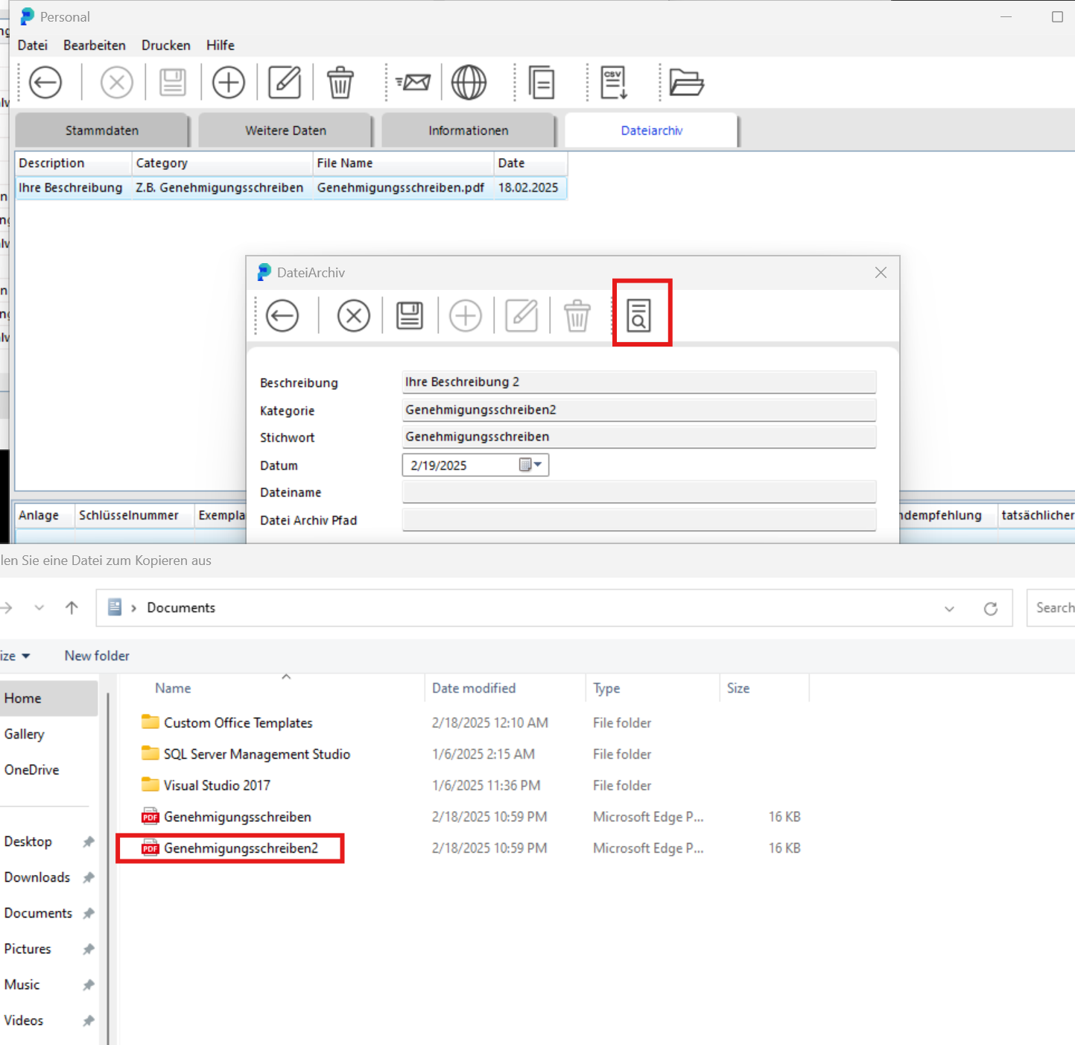This screenshot has height=1045, width=1075.
Task: Open the Organize dropdown arrow in file dialog
Action: tap(25, 656)
